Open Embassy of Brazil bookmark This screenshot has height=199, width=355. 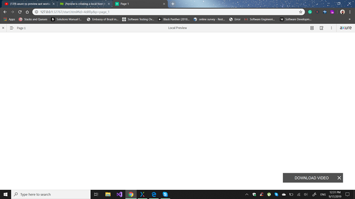point(102,19)
